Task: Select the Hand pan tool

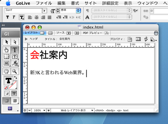Action: click(x=7, y=71)
